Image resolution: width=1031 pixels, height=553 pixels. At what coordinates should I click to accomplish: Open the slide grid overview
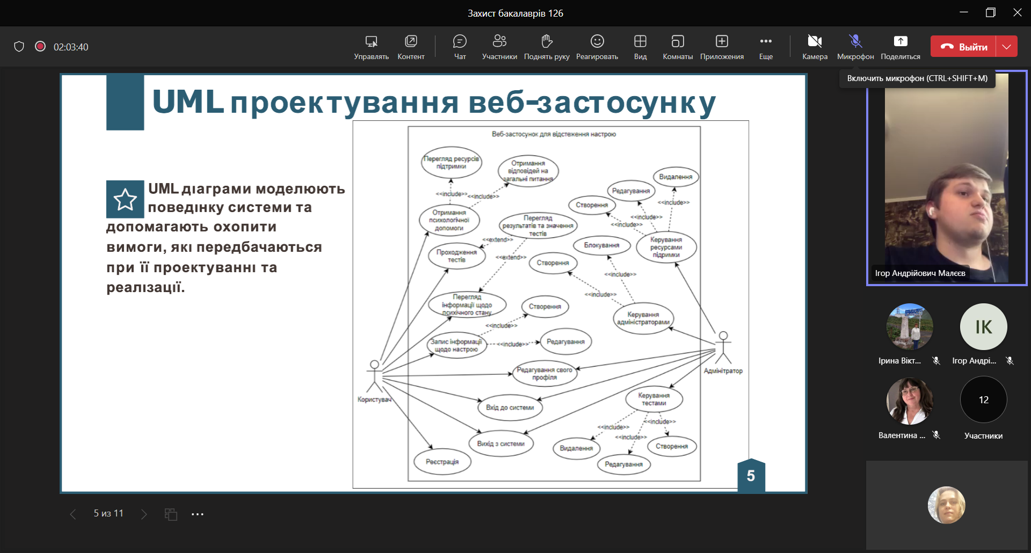171,514
